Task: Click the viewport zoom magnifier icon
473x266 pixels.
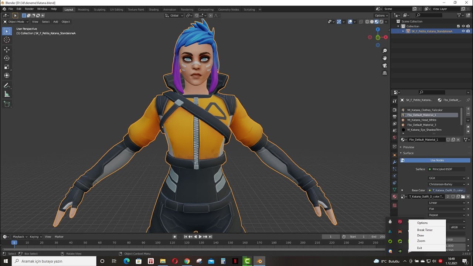Action: pos(385,51)
